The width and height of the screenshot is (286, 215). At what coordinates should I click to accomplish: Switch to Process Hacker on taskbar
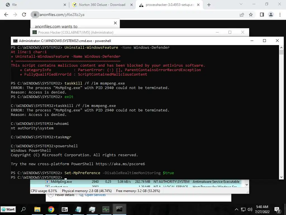[x=106, y=209]
